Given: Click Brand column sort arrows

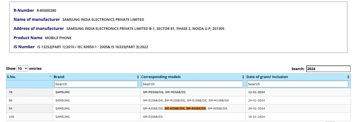Looking at the screenshot, I should point(138,77).
